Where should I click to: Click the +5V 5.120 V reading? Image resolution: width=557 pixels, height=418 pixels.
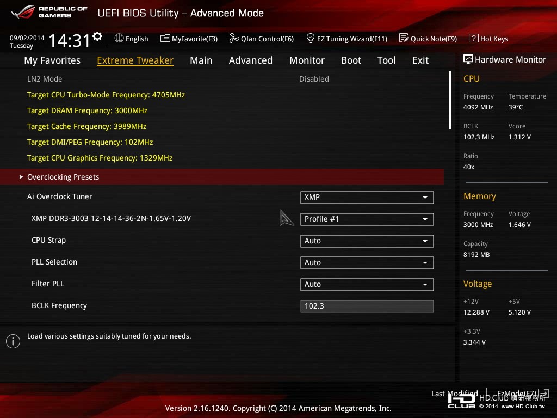point(519,312)
